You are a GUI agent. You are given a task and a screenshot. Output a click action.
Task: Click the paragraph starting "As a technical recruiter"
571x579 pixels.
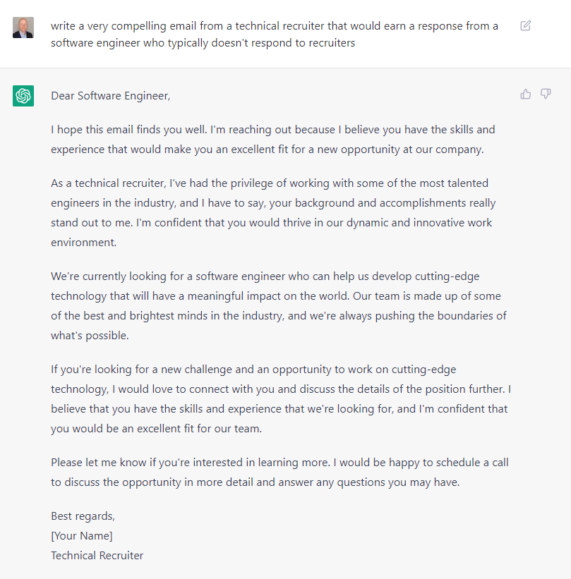[x=273, y=213]
